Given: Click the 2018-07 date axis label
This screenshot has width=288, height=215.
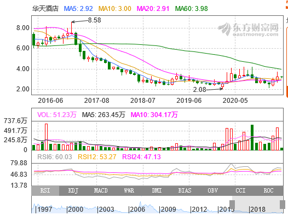Looking at the screenshot, I should pyautogui.click(x=143, y=101).
